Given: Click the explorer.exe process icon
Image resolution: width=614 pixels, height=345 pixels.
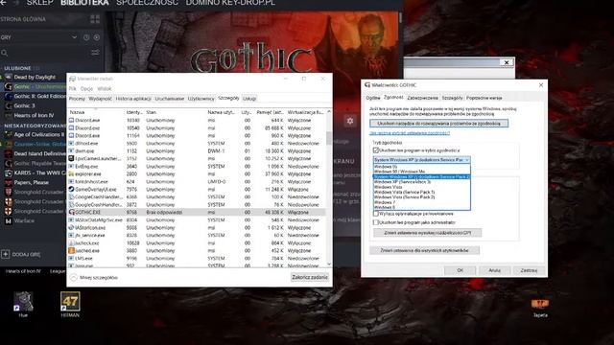Looking at the screenshot, I should pos(71,174).
